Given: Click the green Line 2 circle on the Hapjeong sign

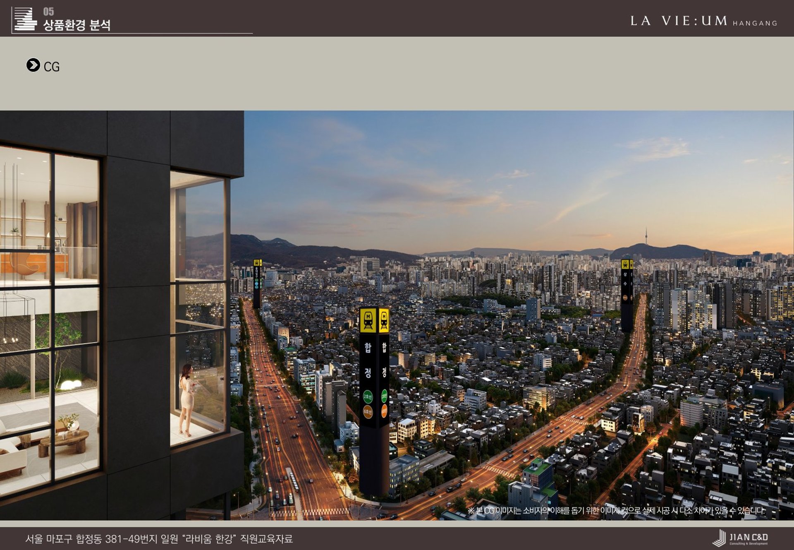Looking at the screenshot, I should [x=368, y=396].
